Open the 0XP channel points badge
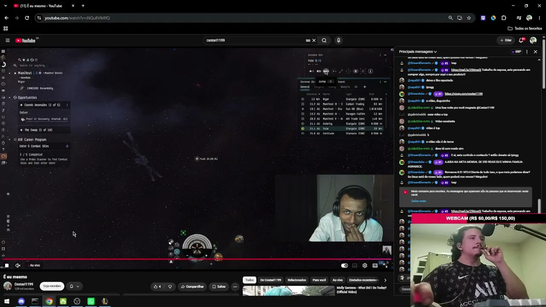The width and height of the screenshot is (546, 307). pos(517,52)
